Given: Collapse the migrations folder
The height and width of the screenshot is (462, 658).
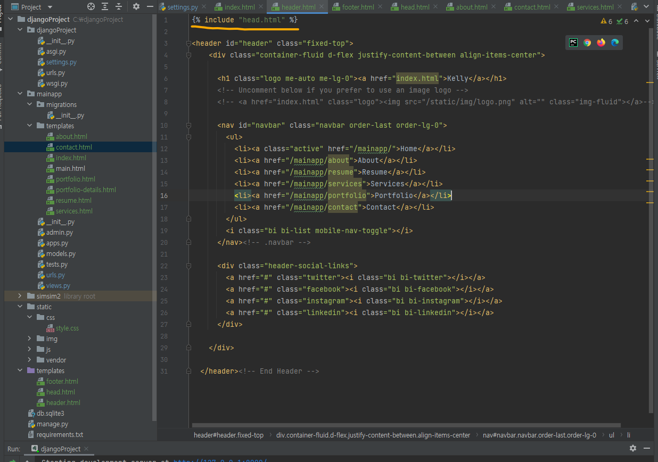Looking at the screenshot, I should [30, 104].
